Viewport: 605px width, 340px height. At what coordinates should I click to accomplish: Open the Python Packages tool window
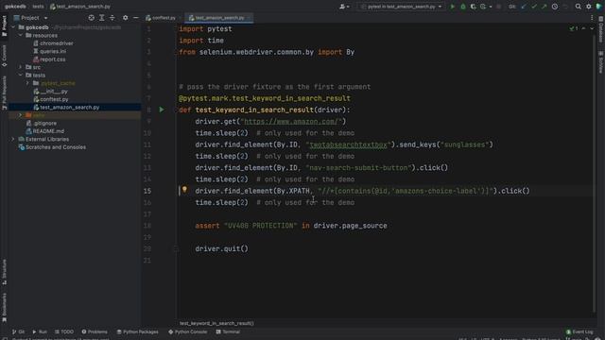pos(137,331)
